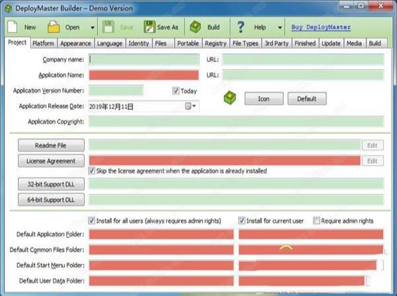The height and width of the screenshot is (296, 397).
Task: Click the release date text 2019年12月11日
Action: (x=111, y=106)
